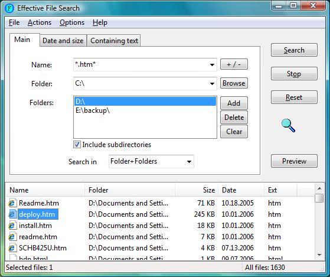
Task: Sort results by Size column header
Action: tap(197, 190)
